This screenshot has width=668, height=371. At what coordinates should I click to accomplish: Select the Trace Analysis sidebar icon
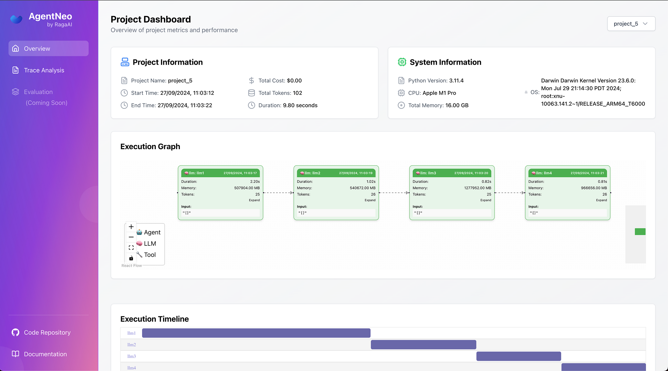tap(16, 70)
